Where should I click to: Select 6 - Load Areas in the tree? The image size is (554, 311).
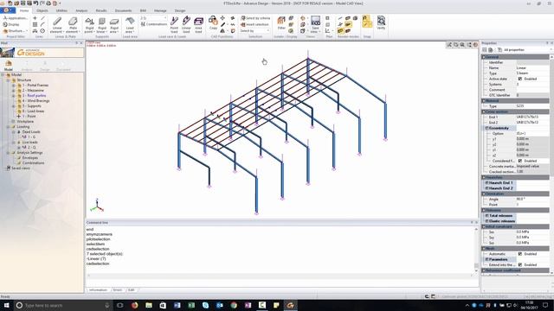click(33, 111)
